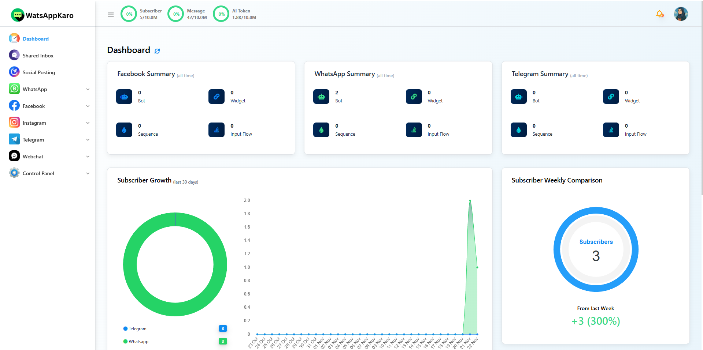Click the Facebook Summary Input Flow icon
This screenshot has height=350, width=703.
[217, 130]
